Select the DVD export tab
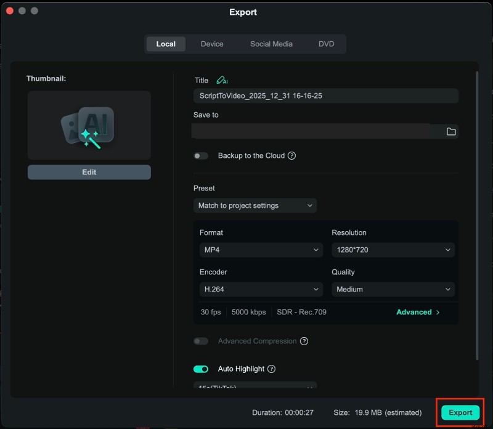Screen dimensions: 493x429 coord(327,44)
